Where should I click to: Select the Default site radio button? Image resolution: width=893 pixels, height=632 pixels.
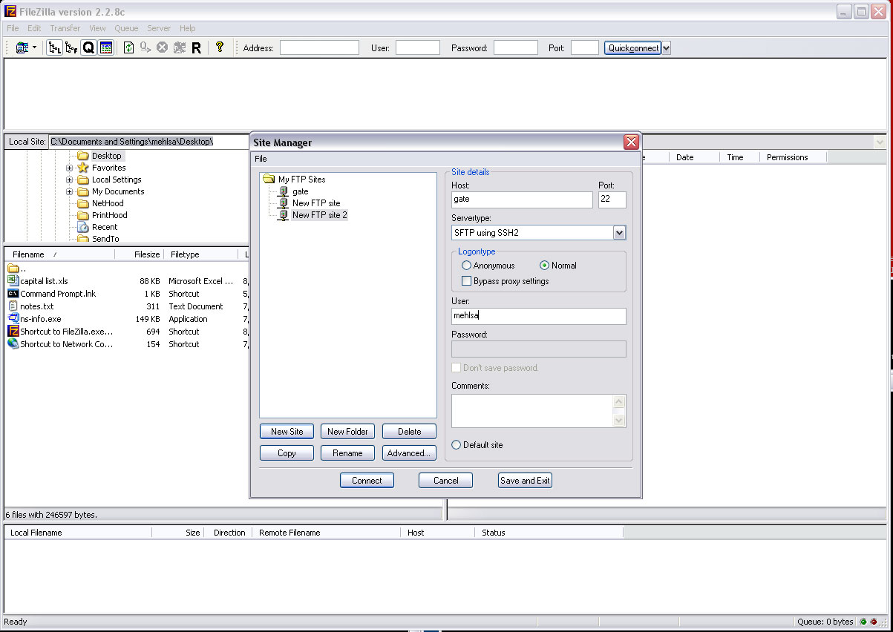click(456, 445)
